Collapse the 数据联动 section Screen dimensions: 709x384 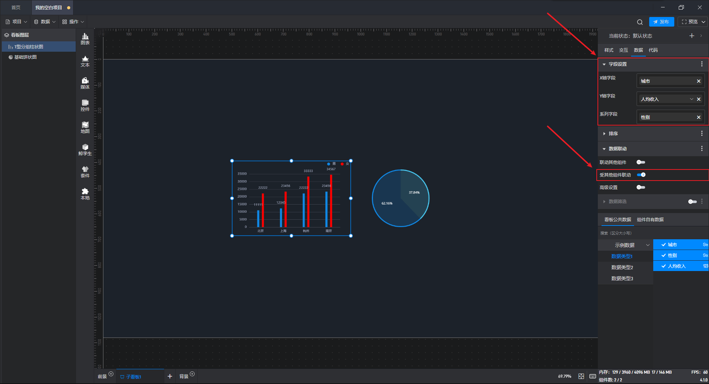click(x=604, y=149)
